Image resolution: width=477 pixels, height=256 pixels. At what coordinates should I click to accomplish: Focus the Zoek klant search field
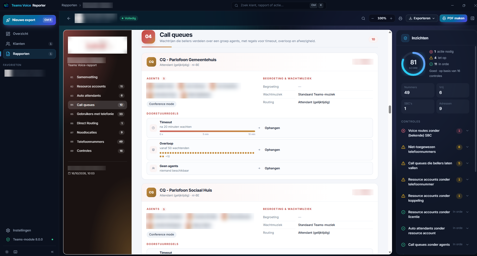pyautogui.click(x=279, y=5)
